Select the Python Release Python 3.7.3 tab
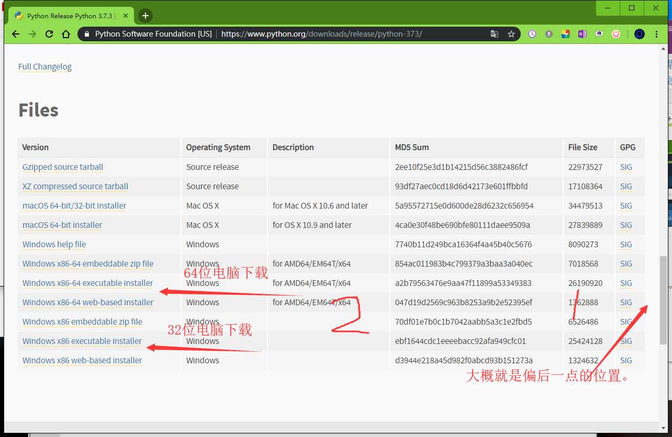The height and width of the screenshot is (437, 672). pyautogui.click(x=71, y=16)
